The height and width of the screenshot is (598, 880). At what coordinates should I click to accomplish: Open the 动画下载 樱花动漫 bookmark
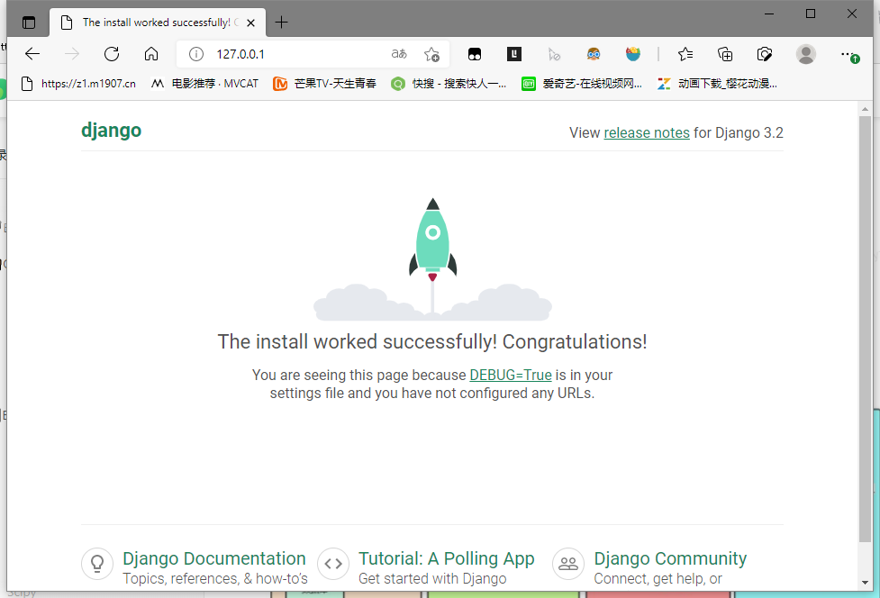pos(718,84)
